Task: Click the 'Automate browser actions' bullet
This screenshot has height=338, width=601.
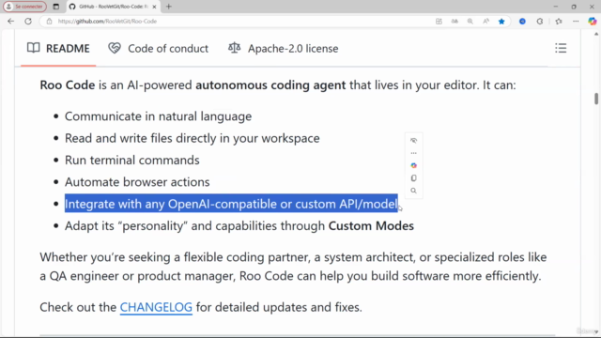Action: pyautogui.click(x=137, y=182)
